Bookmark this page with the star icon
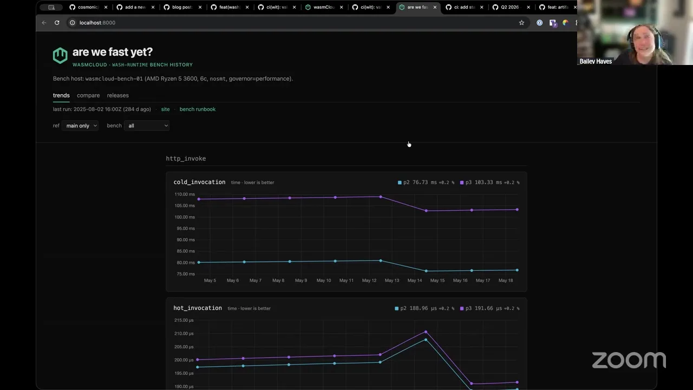The width and height of the screenshot is (693, 390). click(521, 23)
